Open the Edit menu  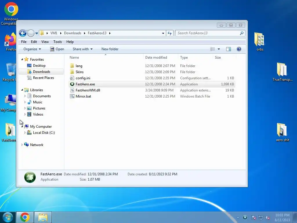tap(34, 42)
